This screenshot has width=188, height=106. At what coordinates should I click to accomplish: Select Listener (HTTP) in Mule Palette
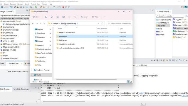point(180,22)
